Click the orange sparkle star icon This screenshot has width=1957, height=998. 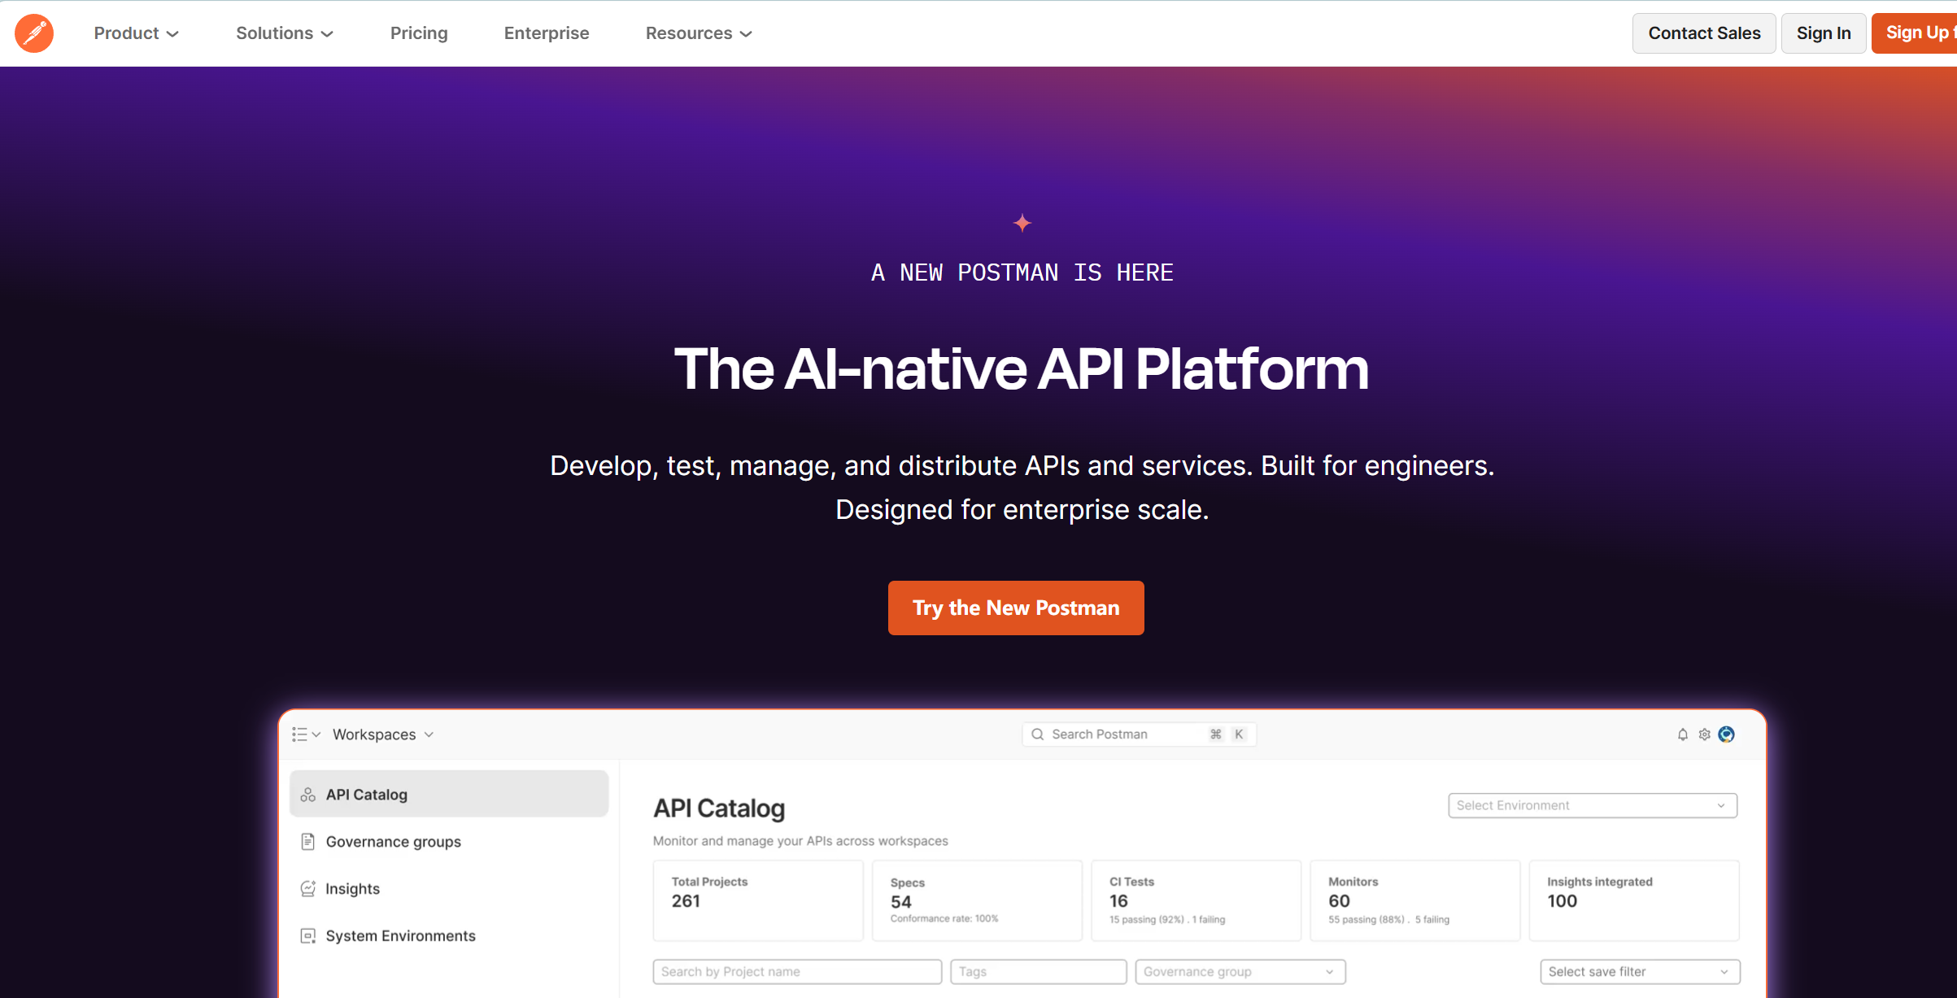1022,223
